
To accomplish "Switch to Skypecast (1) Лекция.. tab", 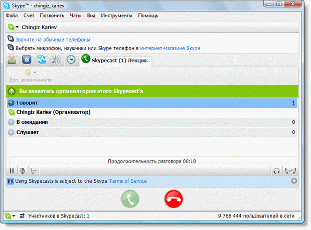I will point(116,60).
